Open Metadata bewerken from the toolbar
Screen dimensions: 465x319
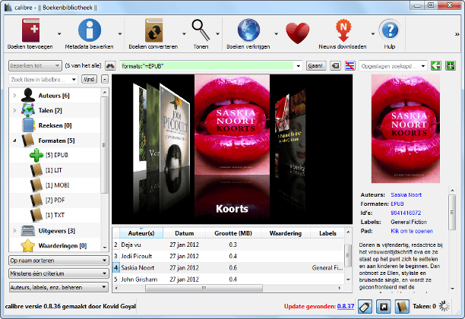(x=90, y=32)
